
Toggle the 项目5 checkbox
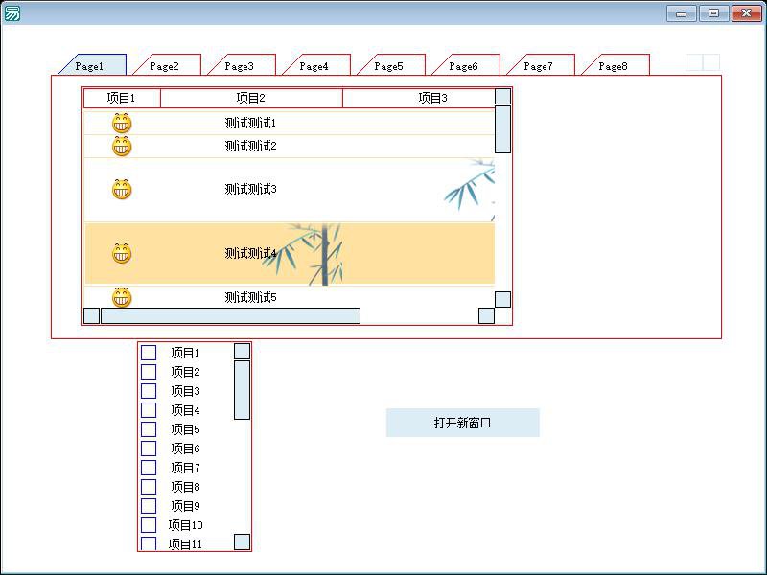click(x=149, y=429)
